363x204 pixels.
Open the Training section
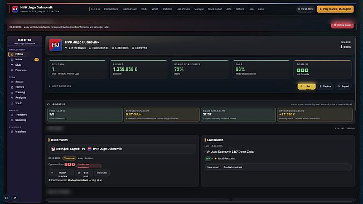[x=20, y=93]
